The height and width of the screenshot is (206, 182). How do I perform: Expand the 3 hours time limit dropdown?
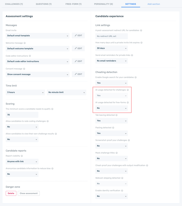pyautogui.click(x=25, y=92)
